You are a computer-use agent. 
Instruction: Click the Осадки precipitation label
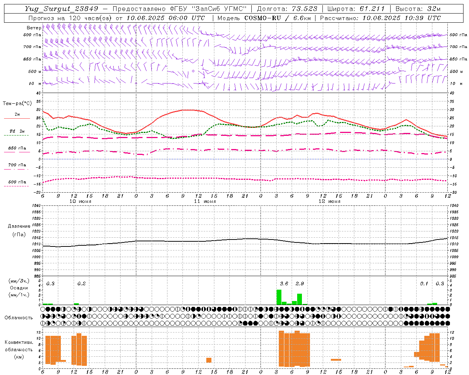tap(19, 288)
